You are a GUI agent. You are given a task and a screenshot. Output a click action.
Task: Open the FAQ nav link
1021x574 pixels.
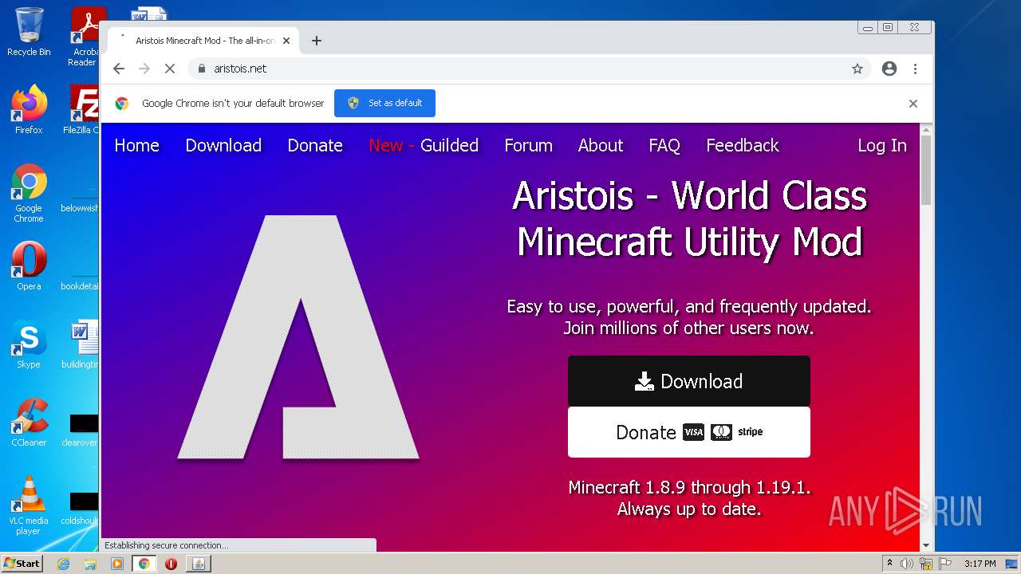tap(664, 145)
